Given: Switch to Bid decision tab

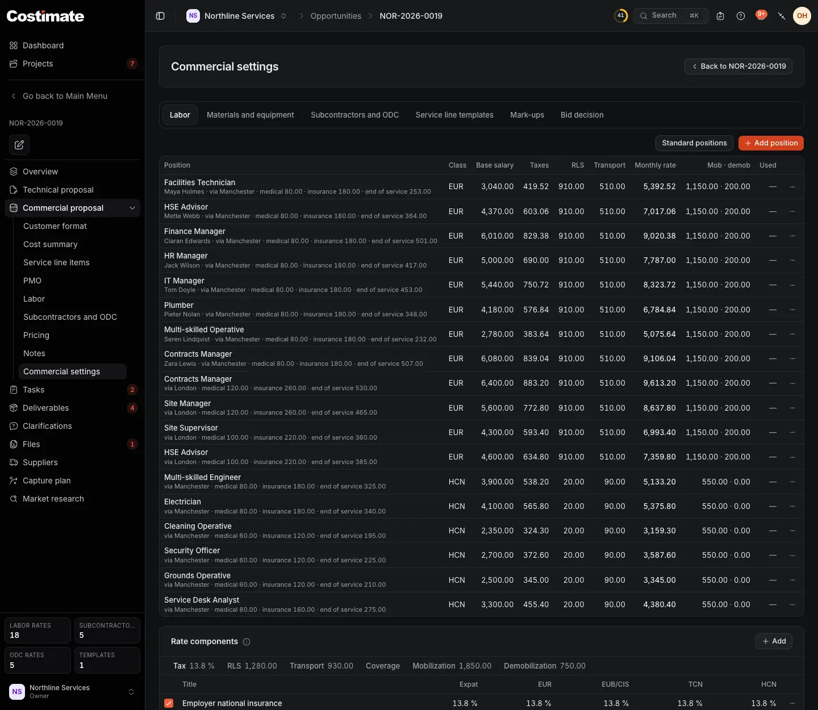Looking at the screenshot, I should pos(582,115).
